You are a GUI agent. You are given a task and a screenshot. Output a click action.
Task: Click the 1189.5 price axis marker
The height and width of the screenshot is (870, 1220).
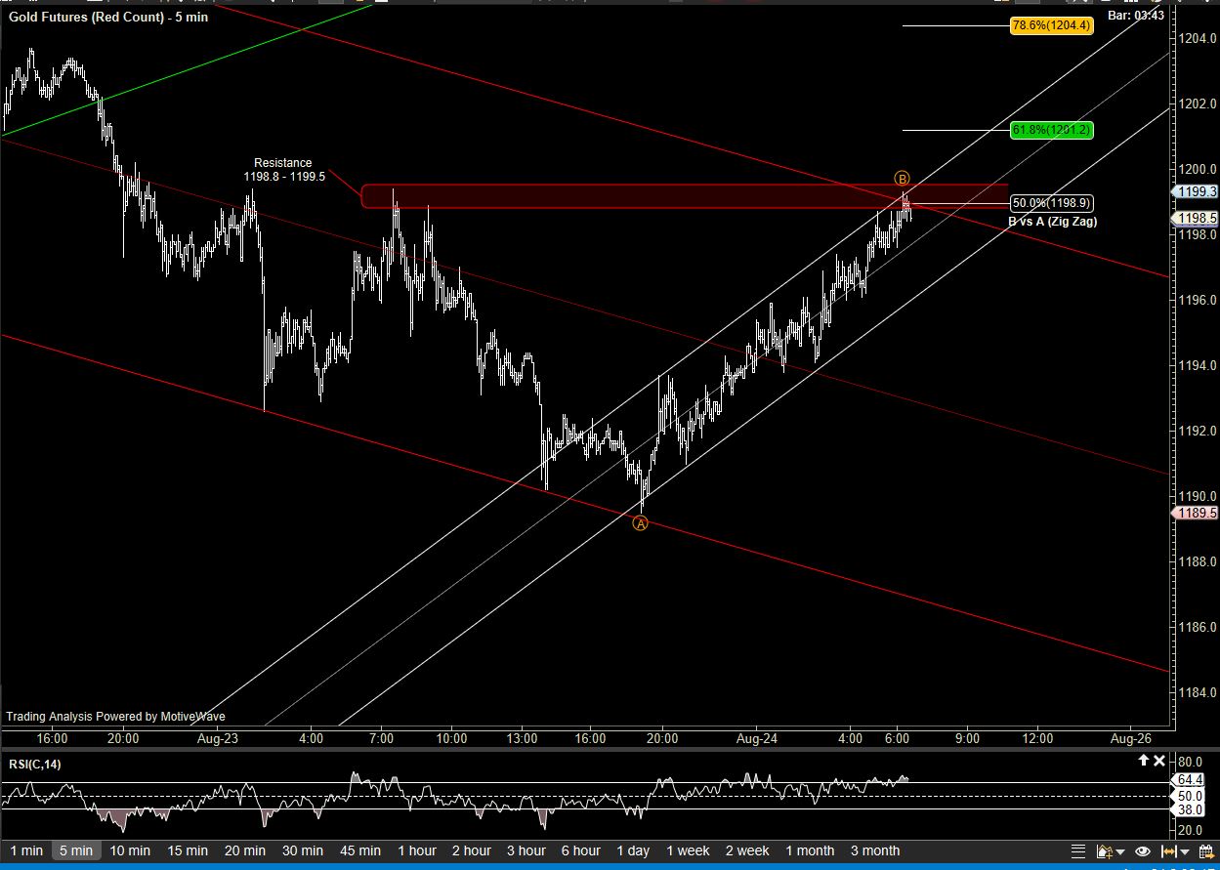(x=1196, y=513)
